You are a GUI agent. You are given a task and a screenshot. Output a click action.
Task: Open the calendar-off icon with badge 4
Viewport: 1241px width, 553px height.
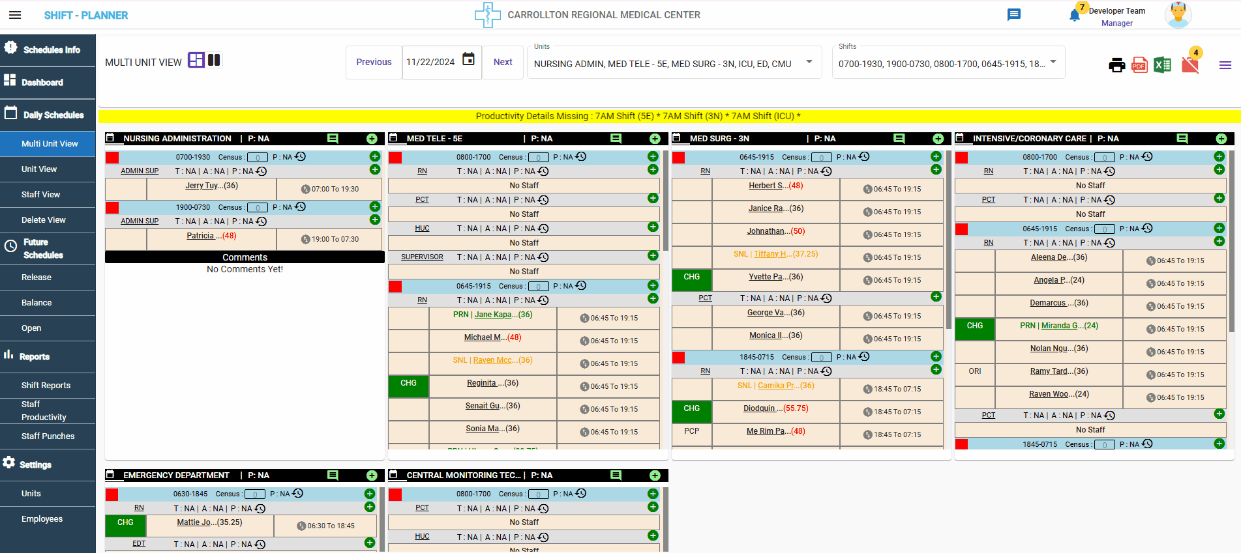[1189, 65]
